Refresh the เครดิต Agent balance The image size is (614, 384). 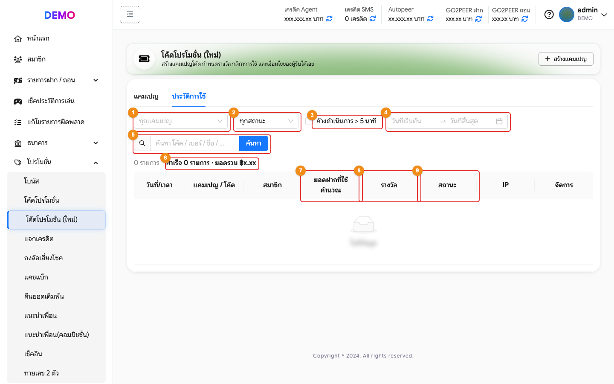pos(329,19)
